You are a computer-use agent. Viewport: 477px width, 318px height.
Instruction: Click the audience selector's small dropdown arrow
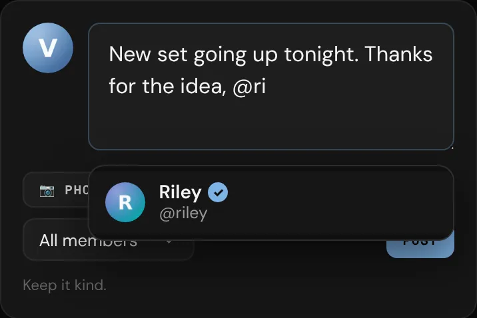pyautogui.click(x=169, y=241)
